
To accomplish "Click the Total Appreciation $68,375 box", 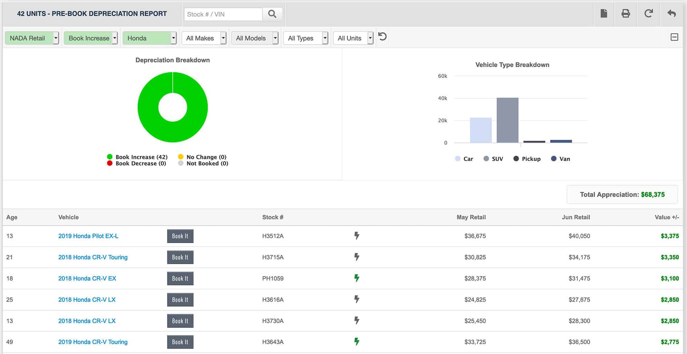I will 622,194.
